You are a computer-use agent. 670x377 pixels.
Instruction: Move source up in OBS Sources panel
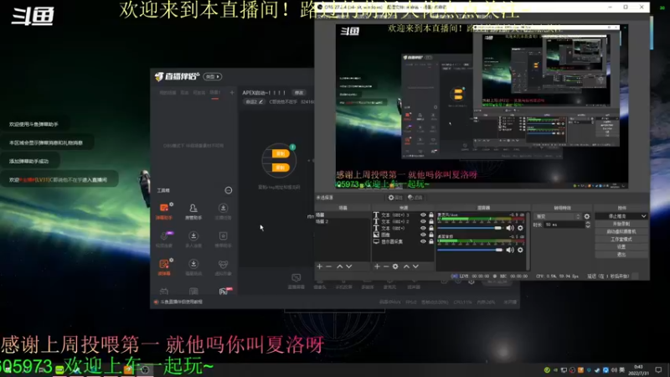tap(406, 266)
